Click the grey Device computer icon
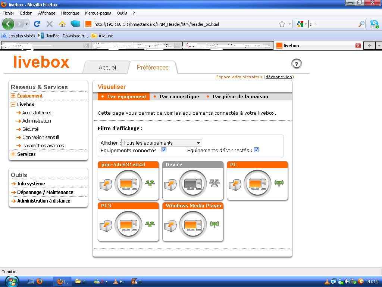This screenshot has width=382, height=287. tap(192, 183)
